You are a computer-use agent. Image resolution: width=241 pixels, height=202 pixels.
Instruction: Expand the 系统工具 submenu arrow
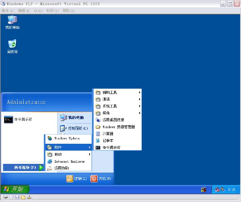coord(139,106)
